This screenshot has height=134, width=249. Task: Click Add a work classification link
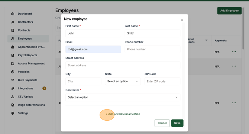pyautogui.click(x=123, y=114)
